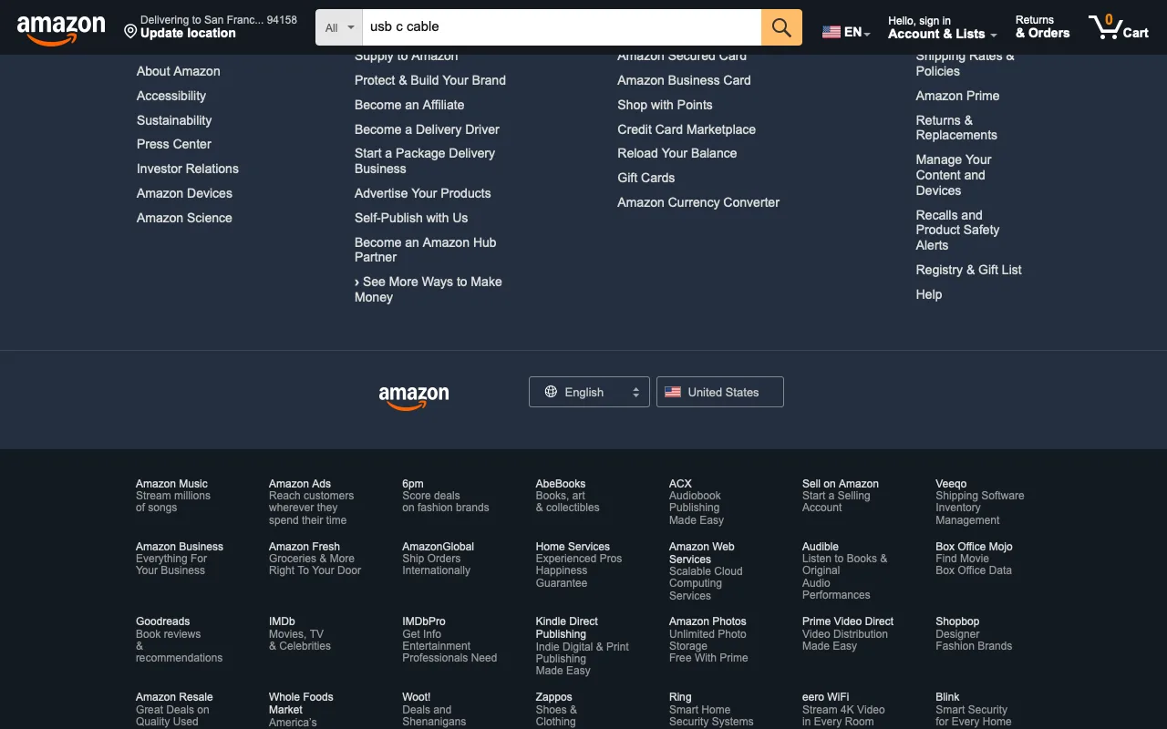This screenshot has width=1167, height=729.
Task: Open Amazon Business Card link
Action: 684,80
